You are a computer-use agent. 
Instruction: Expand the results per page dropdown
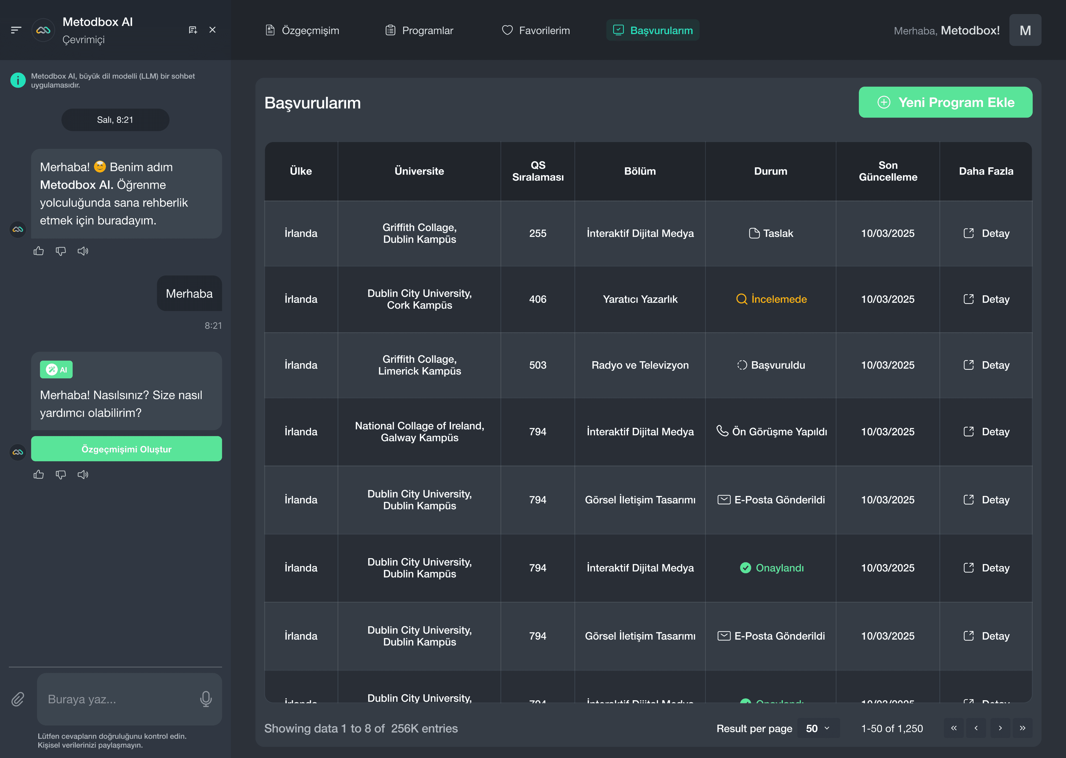(x=818, y=728)
